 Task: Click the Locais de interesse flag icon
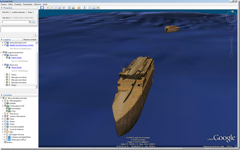point(8,129)
